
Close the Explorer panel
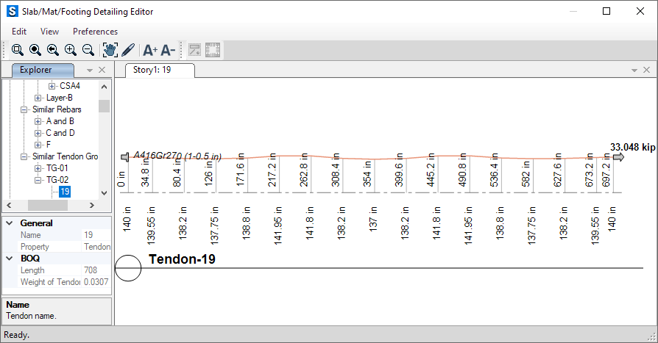coord(102,70)
